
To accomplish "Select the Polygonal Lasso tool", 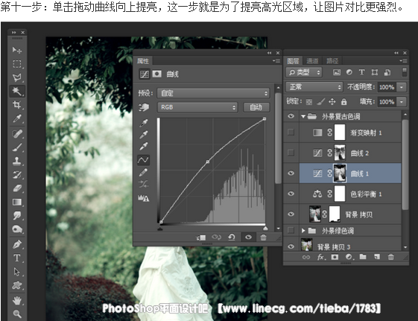I will point(17,77).
